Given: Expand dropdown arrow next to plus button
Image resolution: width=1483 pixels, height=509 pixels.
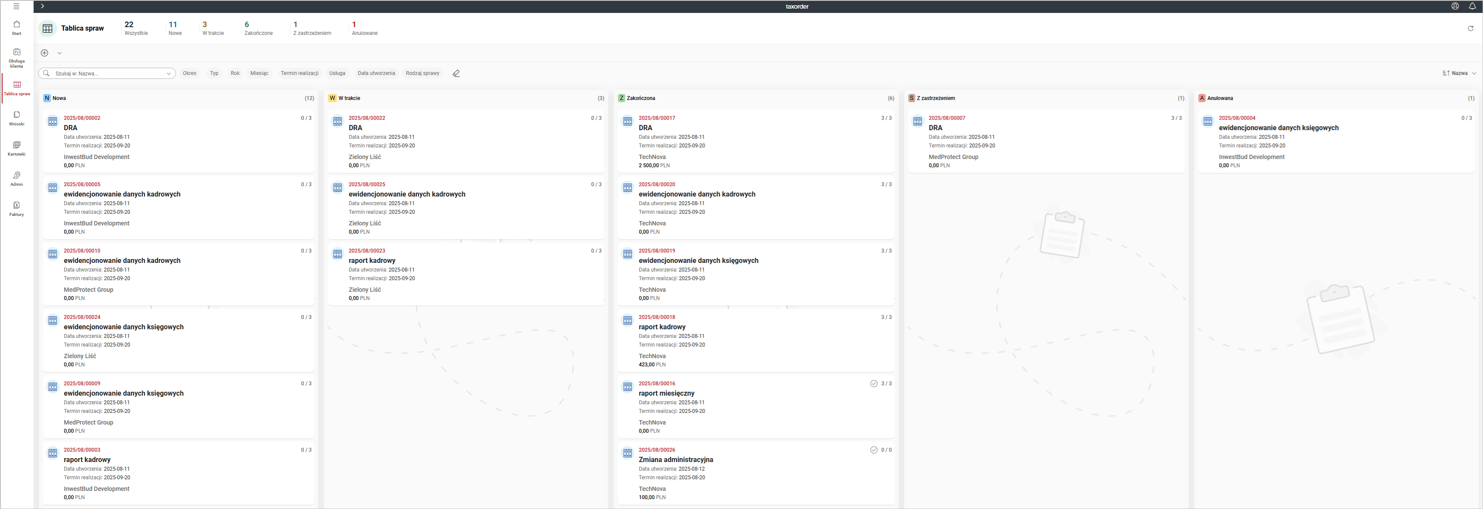Looking at the screenshot, I should pyautogui.click(x=59, y=53).
